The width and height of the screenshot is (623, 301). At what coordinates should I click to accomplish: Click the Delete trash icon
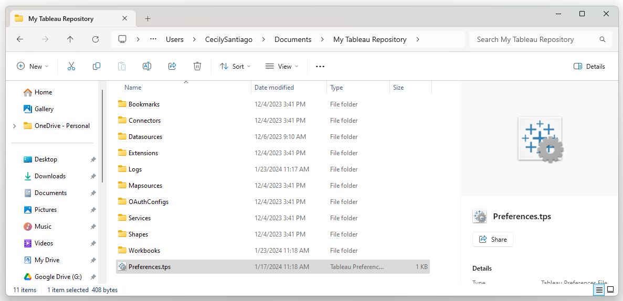[197, 66]
